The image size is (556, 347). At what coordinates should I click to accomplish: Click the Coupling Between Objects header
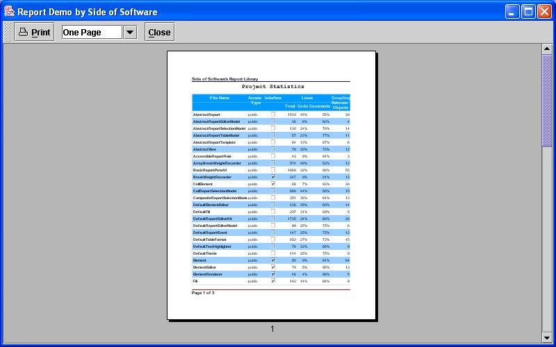click(341, 102)
